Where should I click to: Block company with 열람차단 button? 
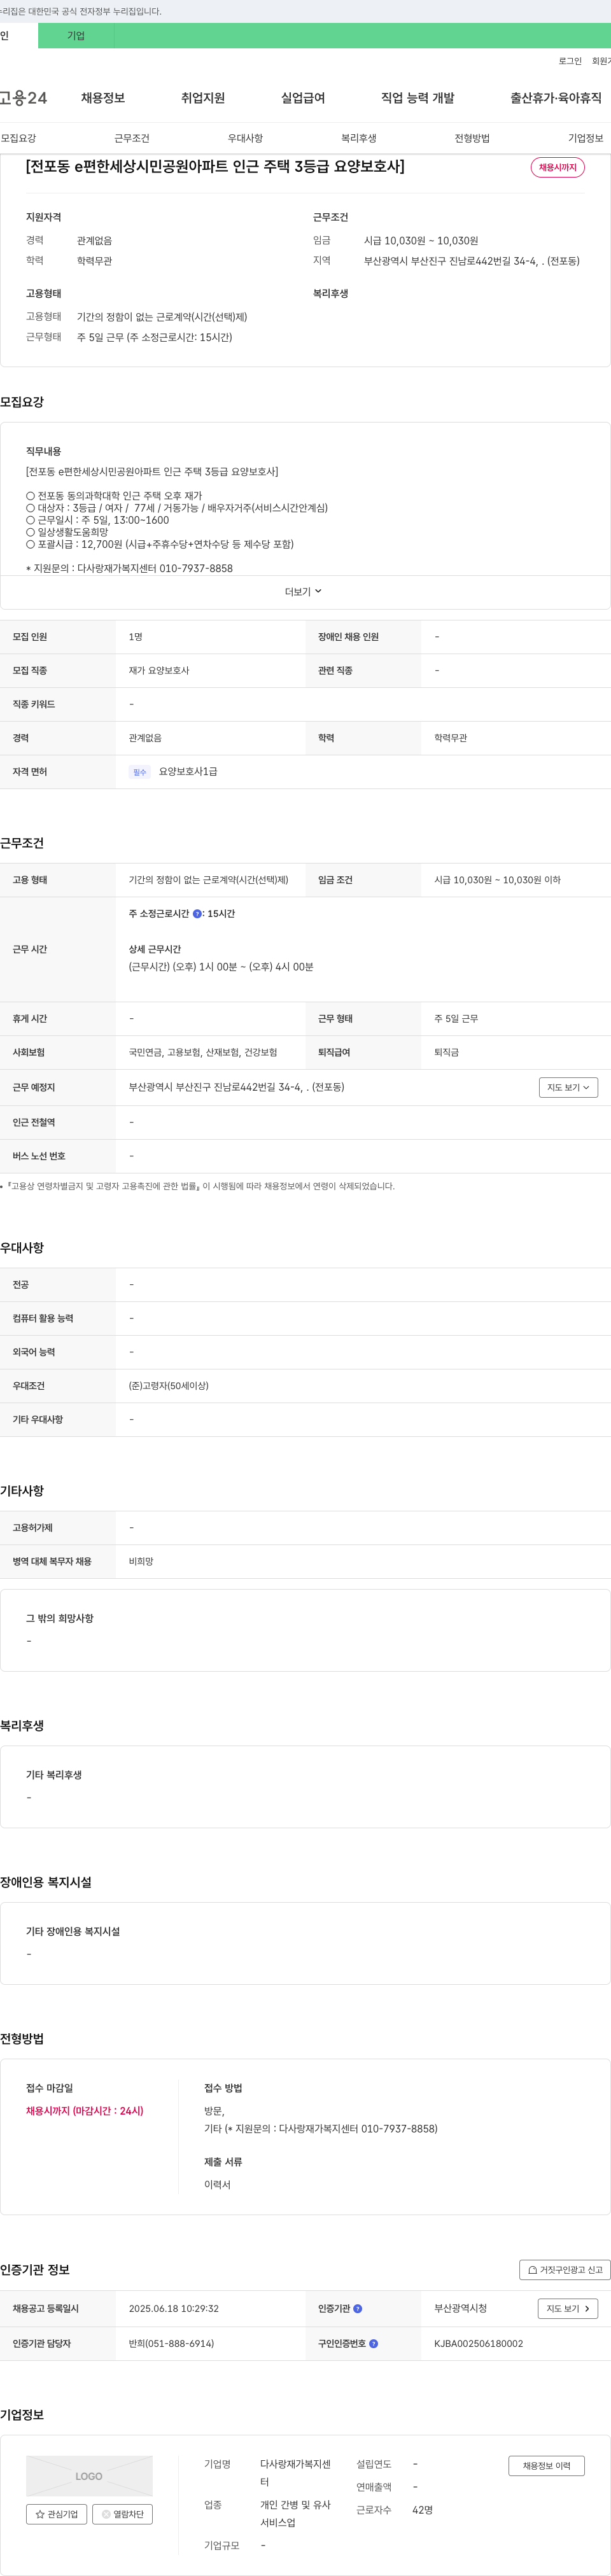[122, 2514]
